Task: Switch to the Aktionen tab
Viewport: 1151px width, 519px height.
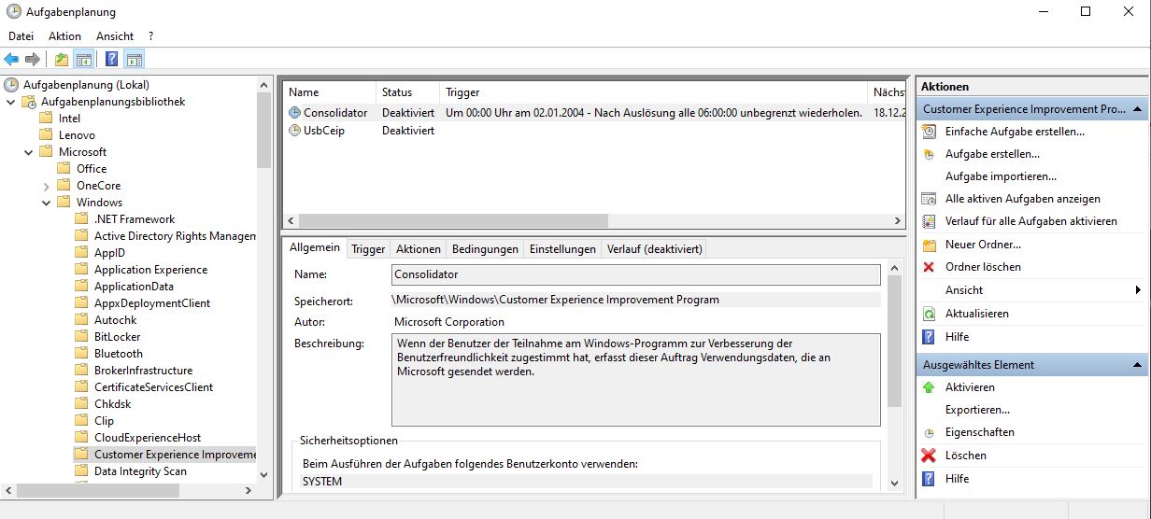Action: (x=418, y=249)
